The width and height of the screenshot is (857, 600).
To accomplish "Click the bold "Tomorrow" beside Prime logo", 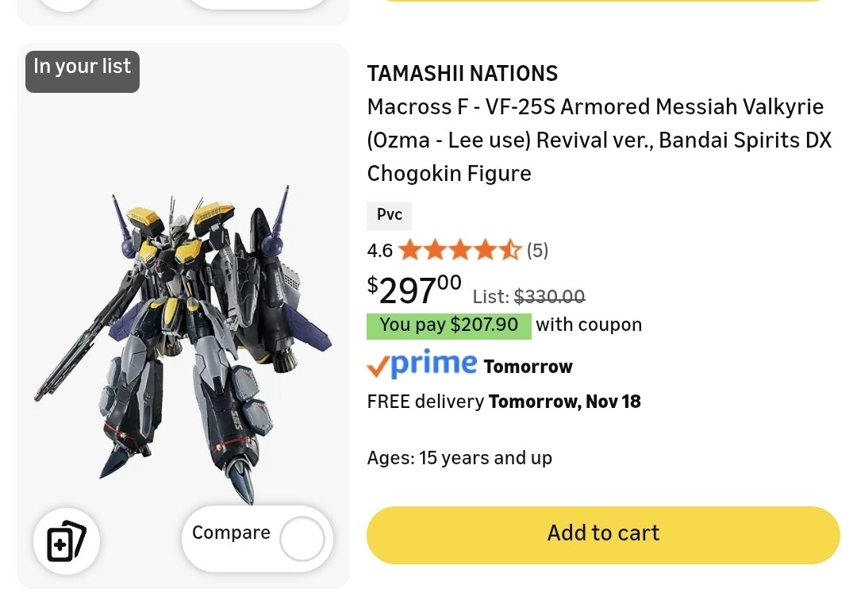I will 528,367.
